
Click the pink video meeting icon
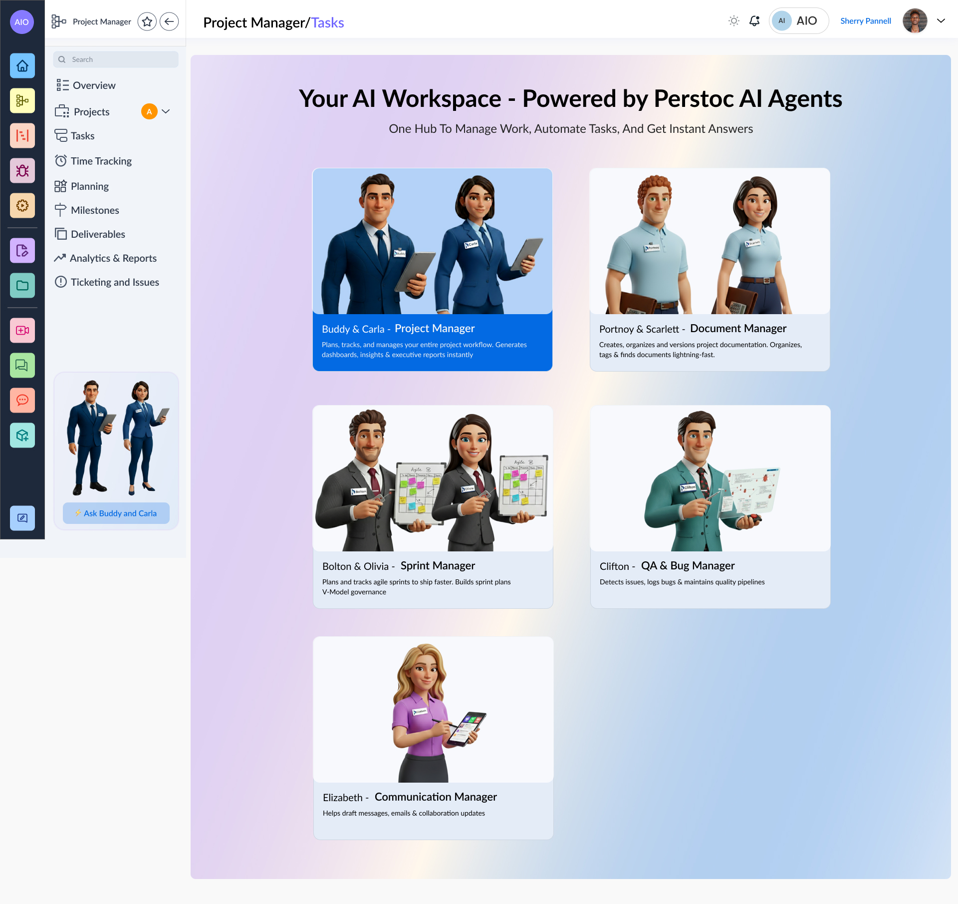(x=22, y=331)
